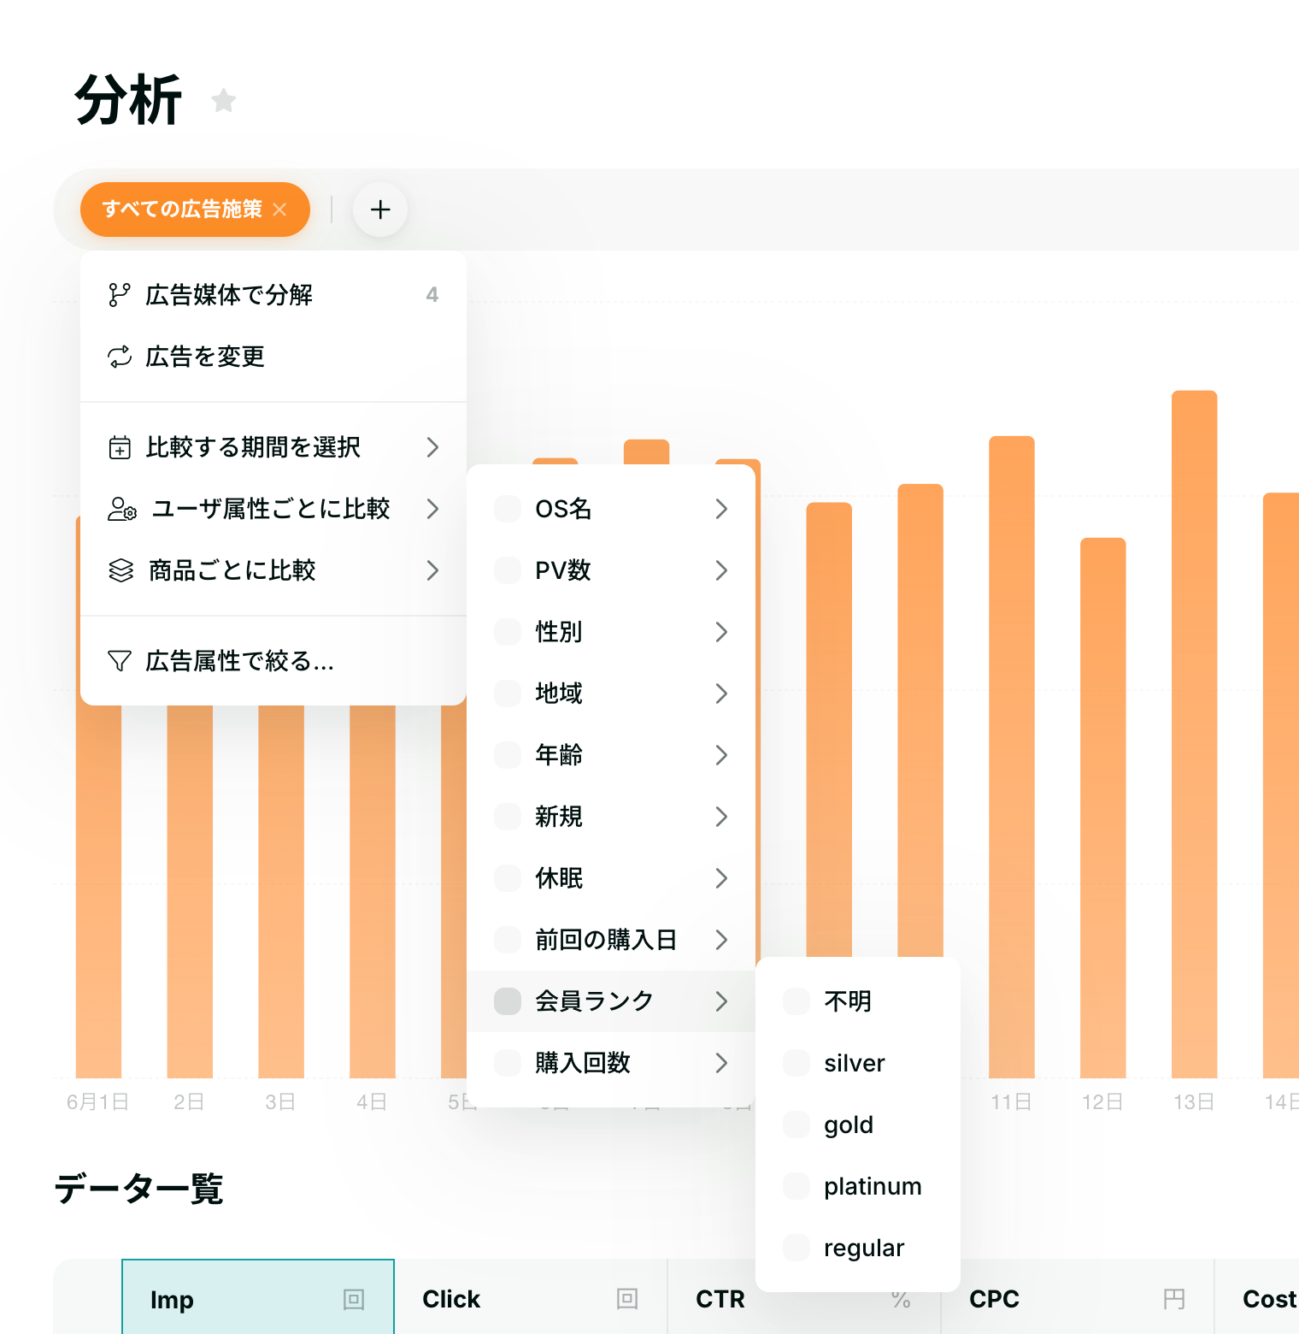The image size is (1299, 1334).
Task: Expand the 性別 submenu chevron
Action: pyautogui.click(x=721, y=632)
